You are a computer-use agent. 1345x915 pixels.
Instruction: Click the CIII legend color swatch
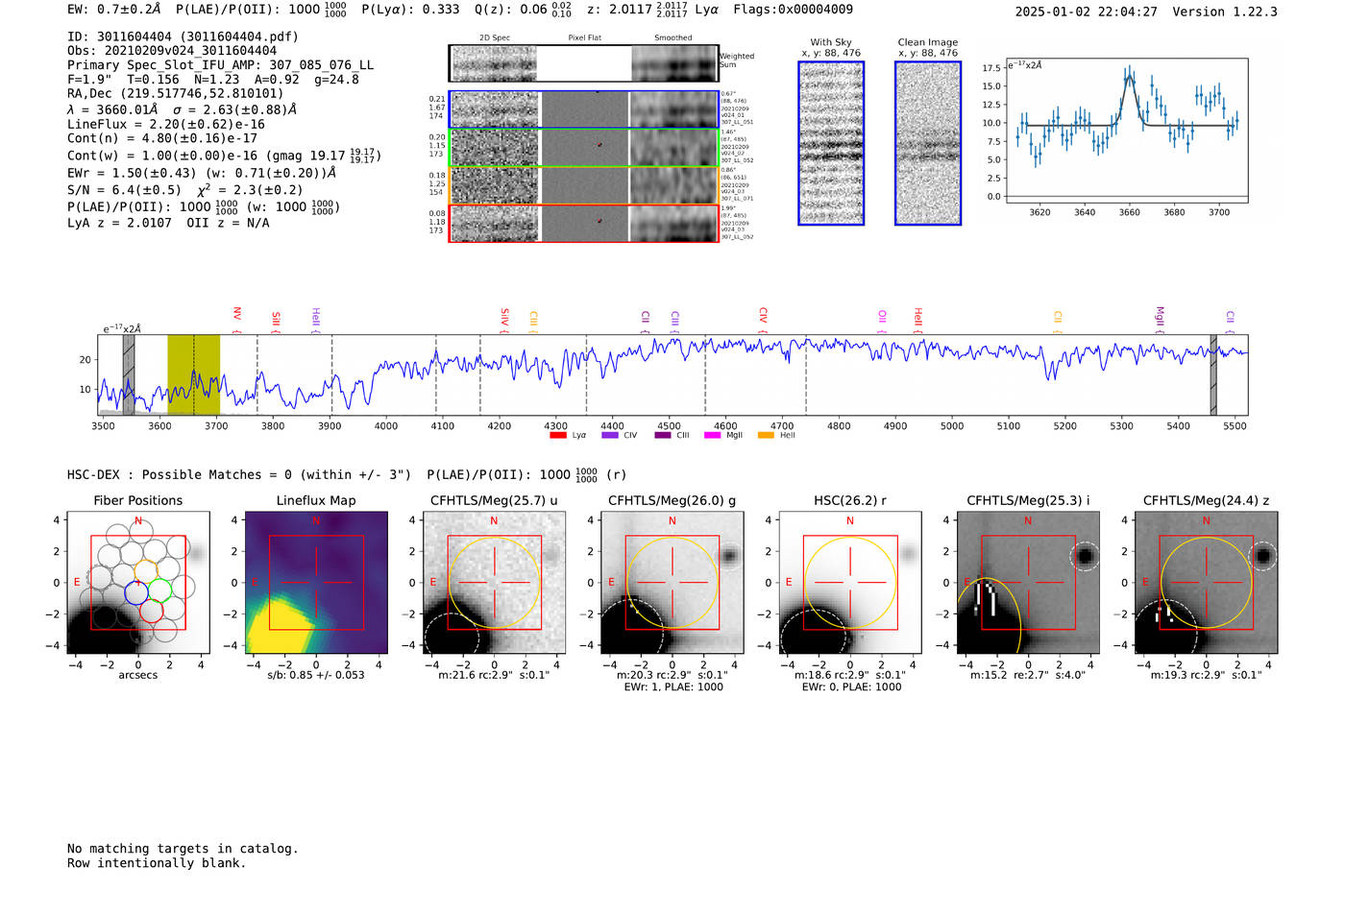pos(662,436)
